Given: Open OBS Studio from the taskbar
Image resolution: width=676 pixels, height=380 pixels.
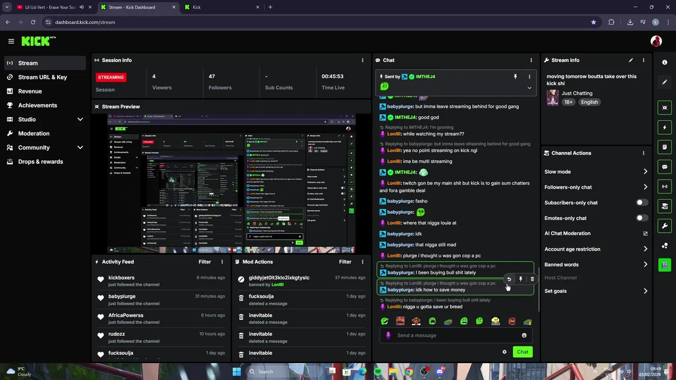Looking at the screenshot, I should tap(424, 372).
